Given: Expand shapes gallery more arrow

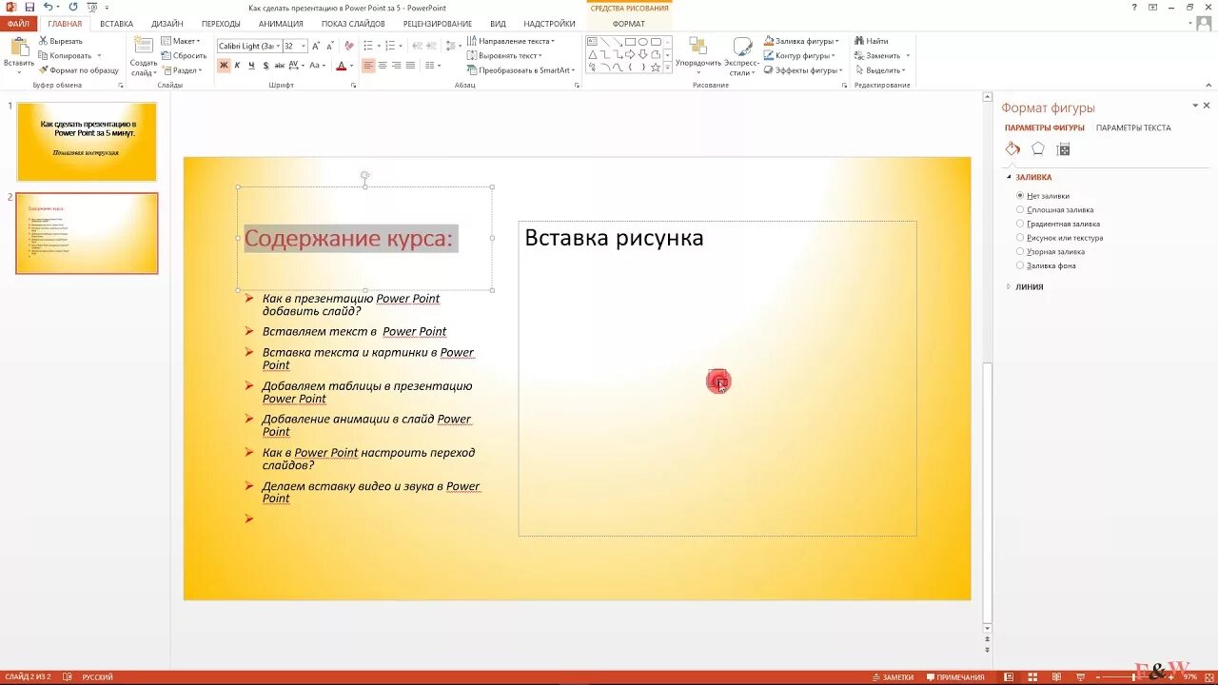Looking at the screenshot, I should pos(667,67).
